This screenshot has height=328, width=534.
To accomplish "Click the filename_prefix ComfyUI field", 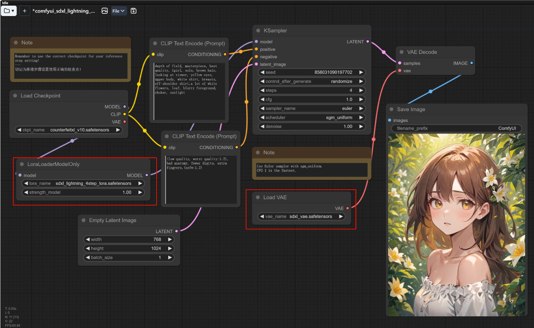I will pos(457,128).
